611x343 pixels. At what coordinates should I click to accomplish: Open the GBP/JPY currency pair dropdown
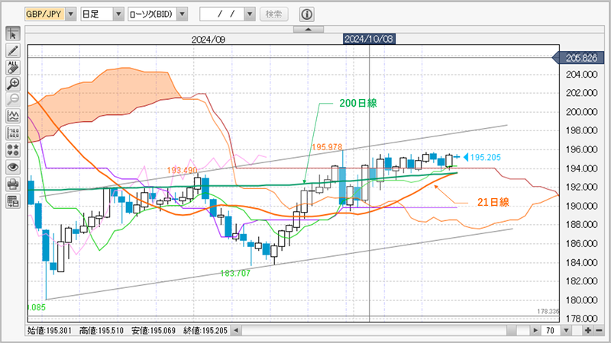(70, 14)
